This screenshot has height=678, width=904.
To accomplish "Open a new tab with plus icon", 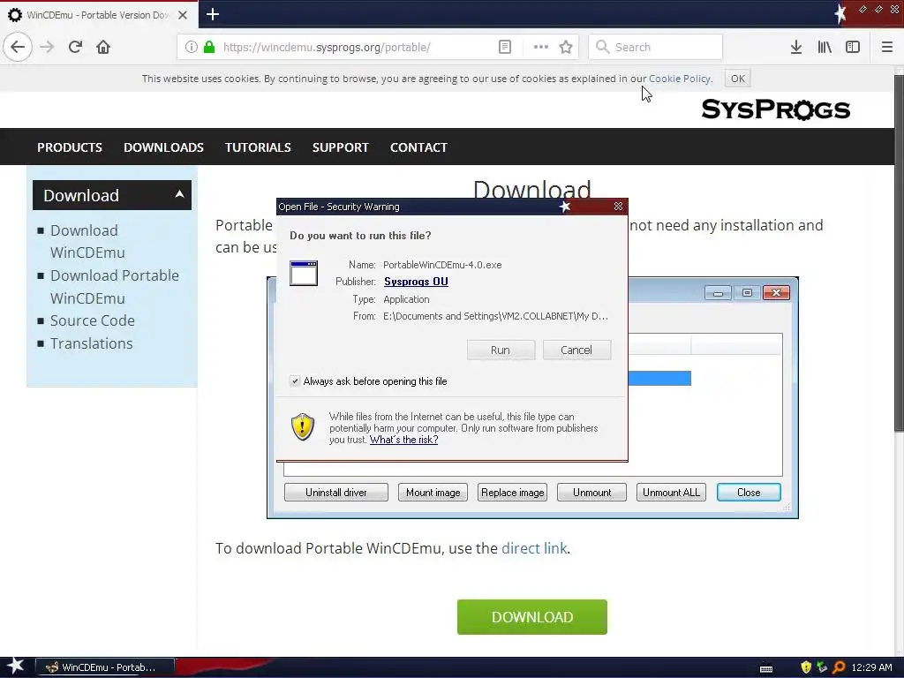I will (x=212, y=14).
